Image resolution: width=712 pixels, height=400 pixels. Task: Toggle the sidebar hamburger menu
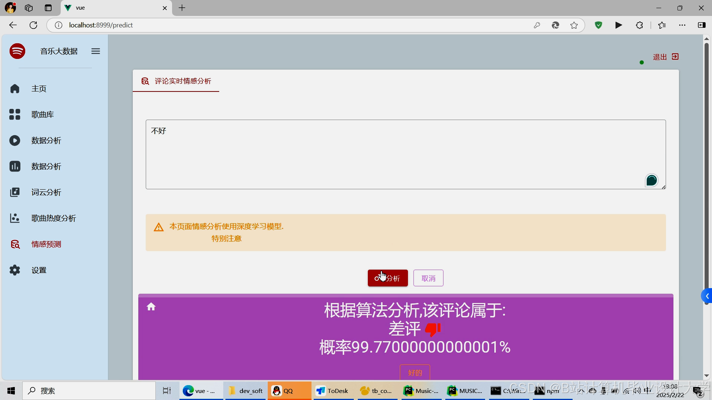(96, 51)
